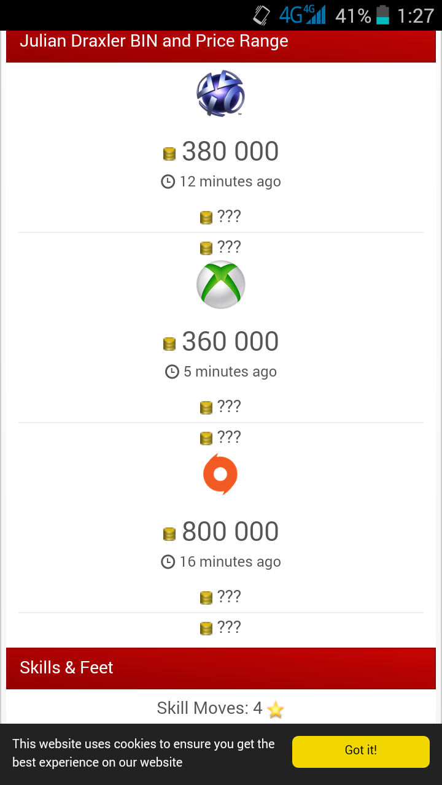Tap the Xbox logo icon
Image resolution: width=442 pixels, height=785 pixels.
click(221, 285)
